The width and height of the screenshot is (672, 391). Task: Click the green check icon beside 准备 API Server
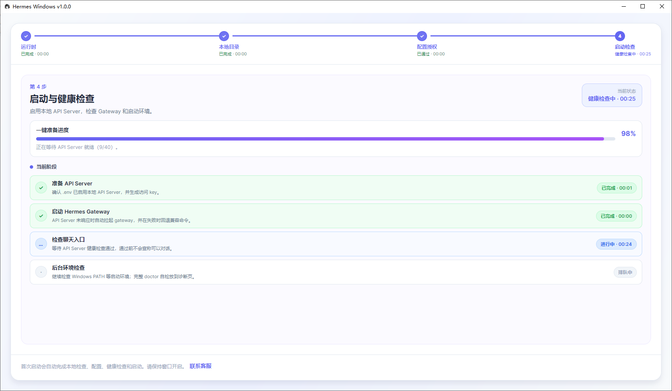(41, 188)
